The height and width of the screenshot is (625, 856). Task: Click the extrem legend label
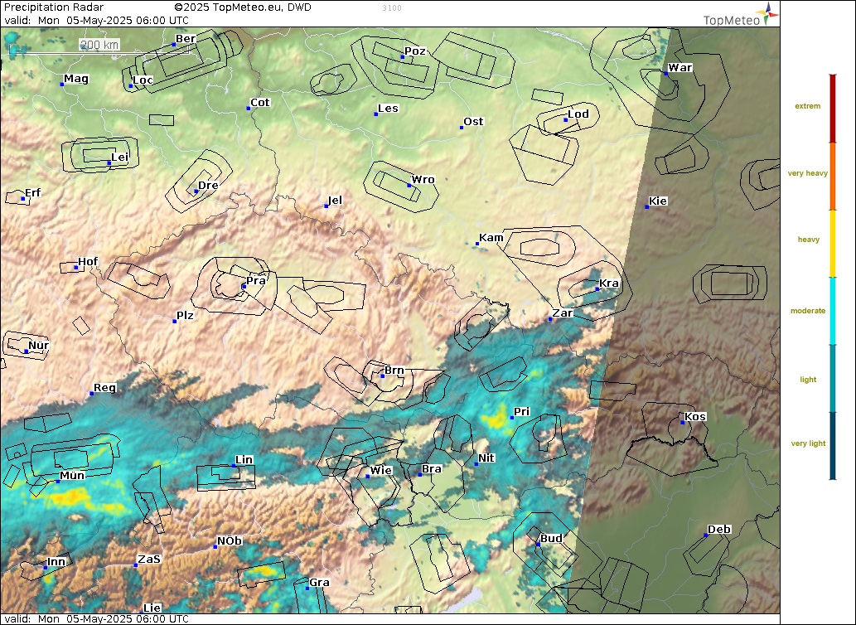click(x=807, y=106)
